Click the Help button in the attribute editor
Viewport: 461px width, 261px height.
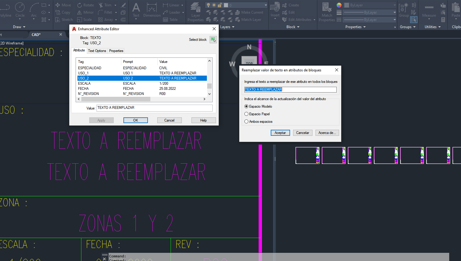[203, 120]
